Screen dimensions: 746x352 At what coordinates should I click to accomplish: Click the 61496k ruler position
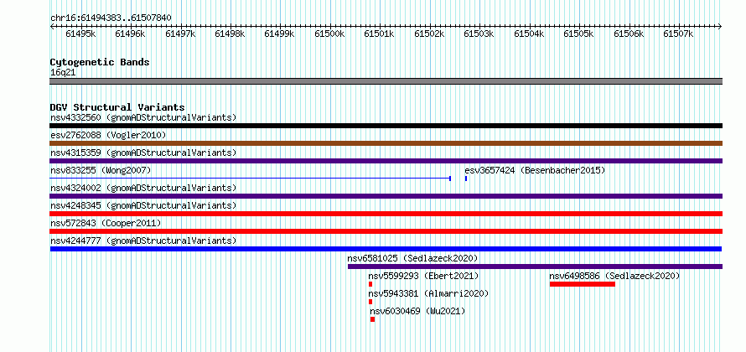click(130, 34)
